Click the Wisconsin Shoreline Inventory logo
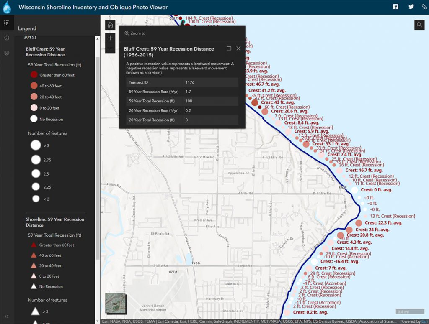 pyautogui.click(x=7, y=7)
